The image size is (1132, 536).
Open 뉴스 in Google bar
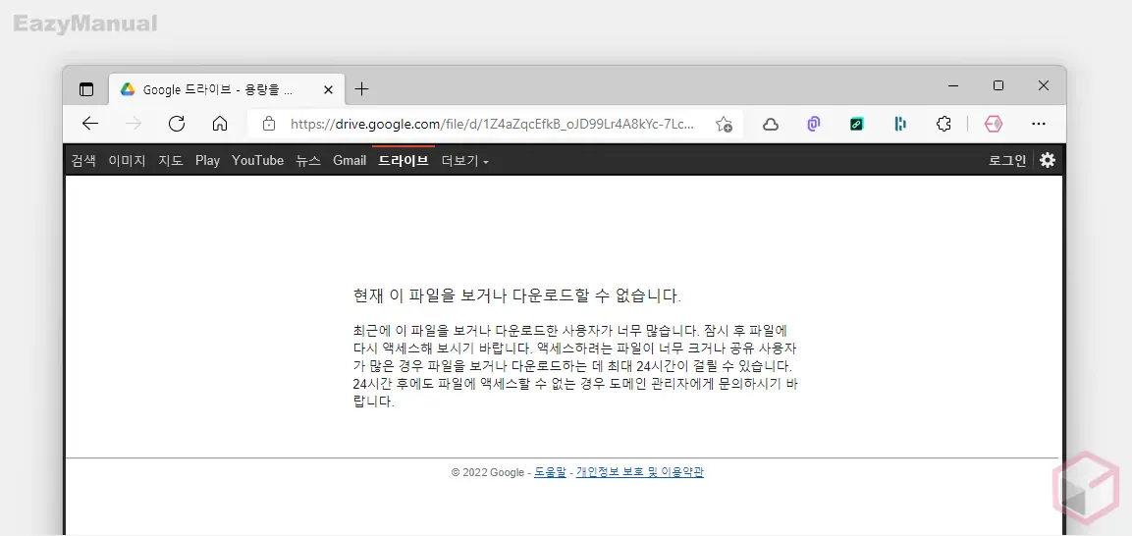pyautogui.click(x=308, y=160)
